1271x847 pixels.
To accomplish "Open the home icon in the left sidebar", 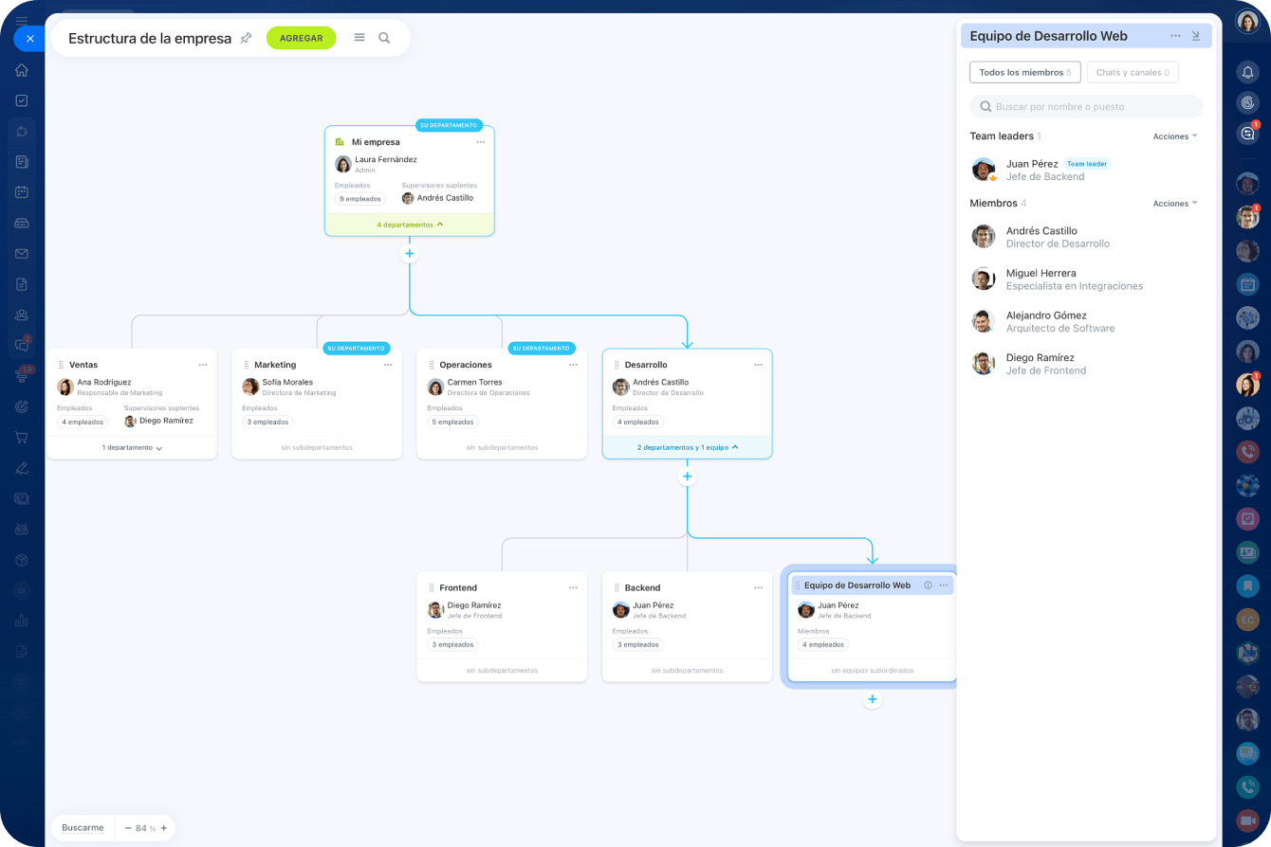I will pyautogui.click(x=21, y=70).
